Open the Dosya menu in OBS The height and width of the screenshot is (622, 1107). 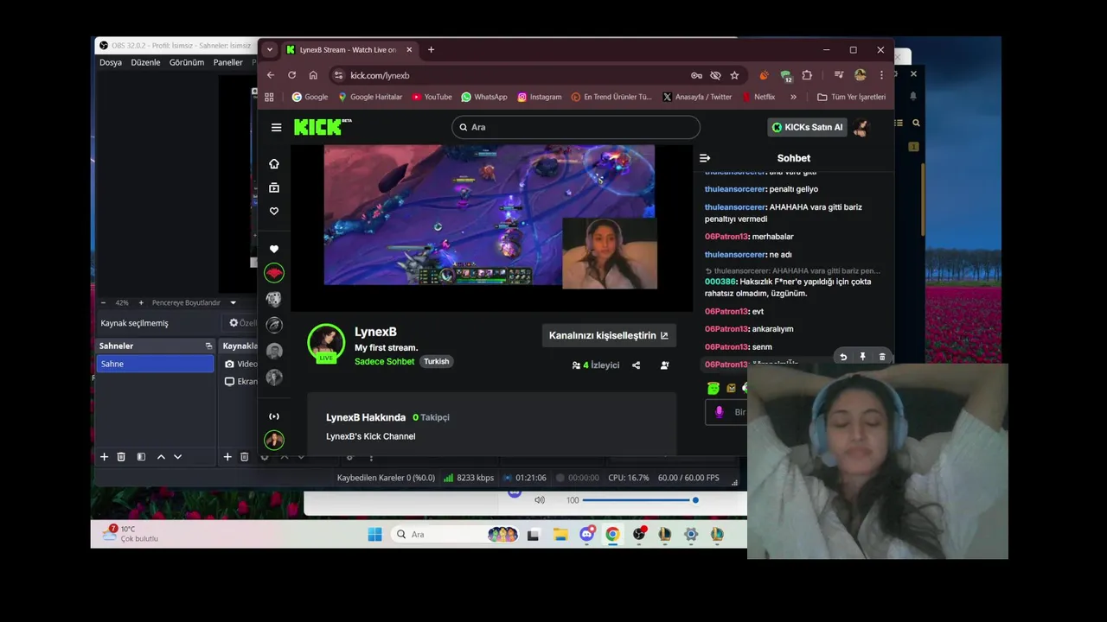click(111, 62)
